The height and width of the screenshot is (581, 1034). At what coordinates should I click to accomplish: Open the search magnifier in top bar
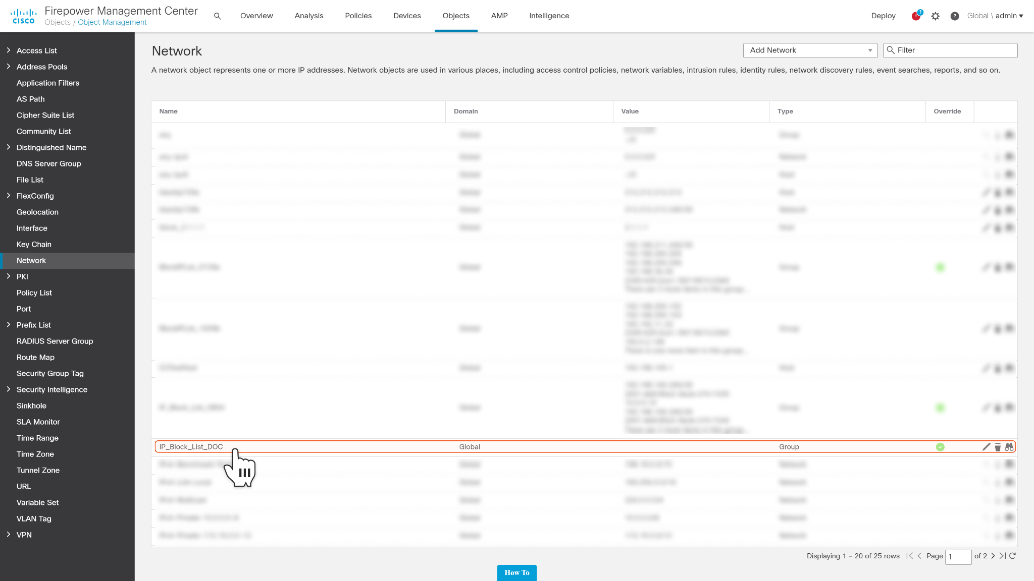click(218, 16)
